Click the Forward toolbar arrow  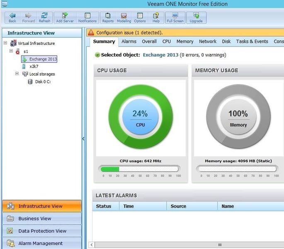29,17
